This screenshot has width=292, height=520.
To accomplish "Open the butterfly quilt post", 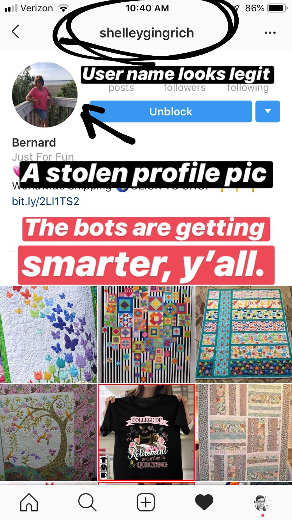I will 48,334.
